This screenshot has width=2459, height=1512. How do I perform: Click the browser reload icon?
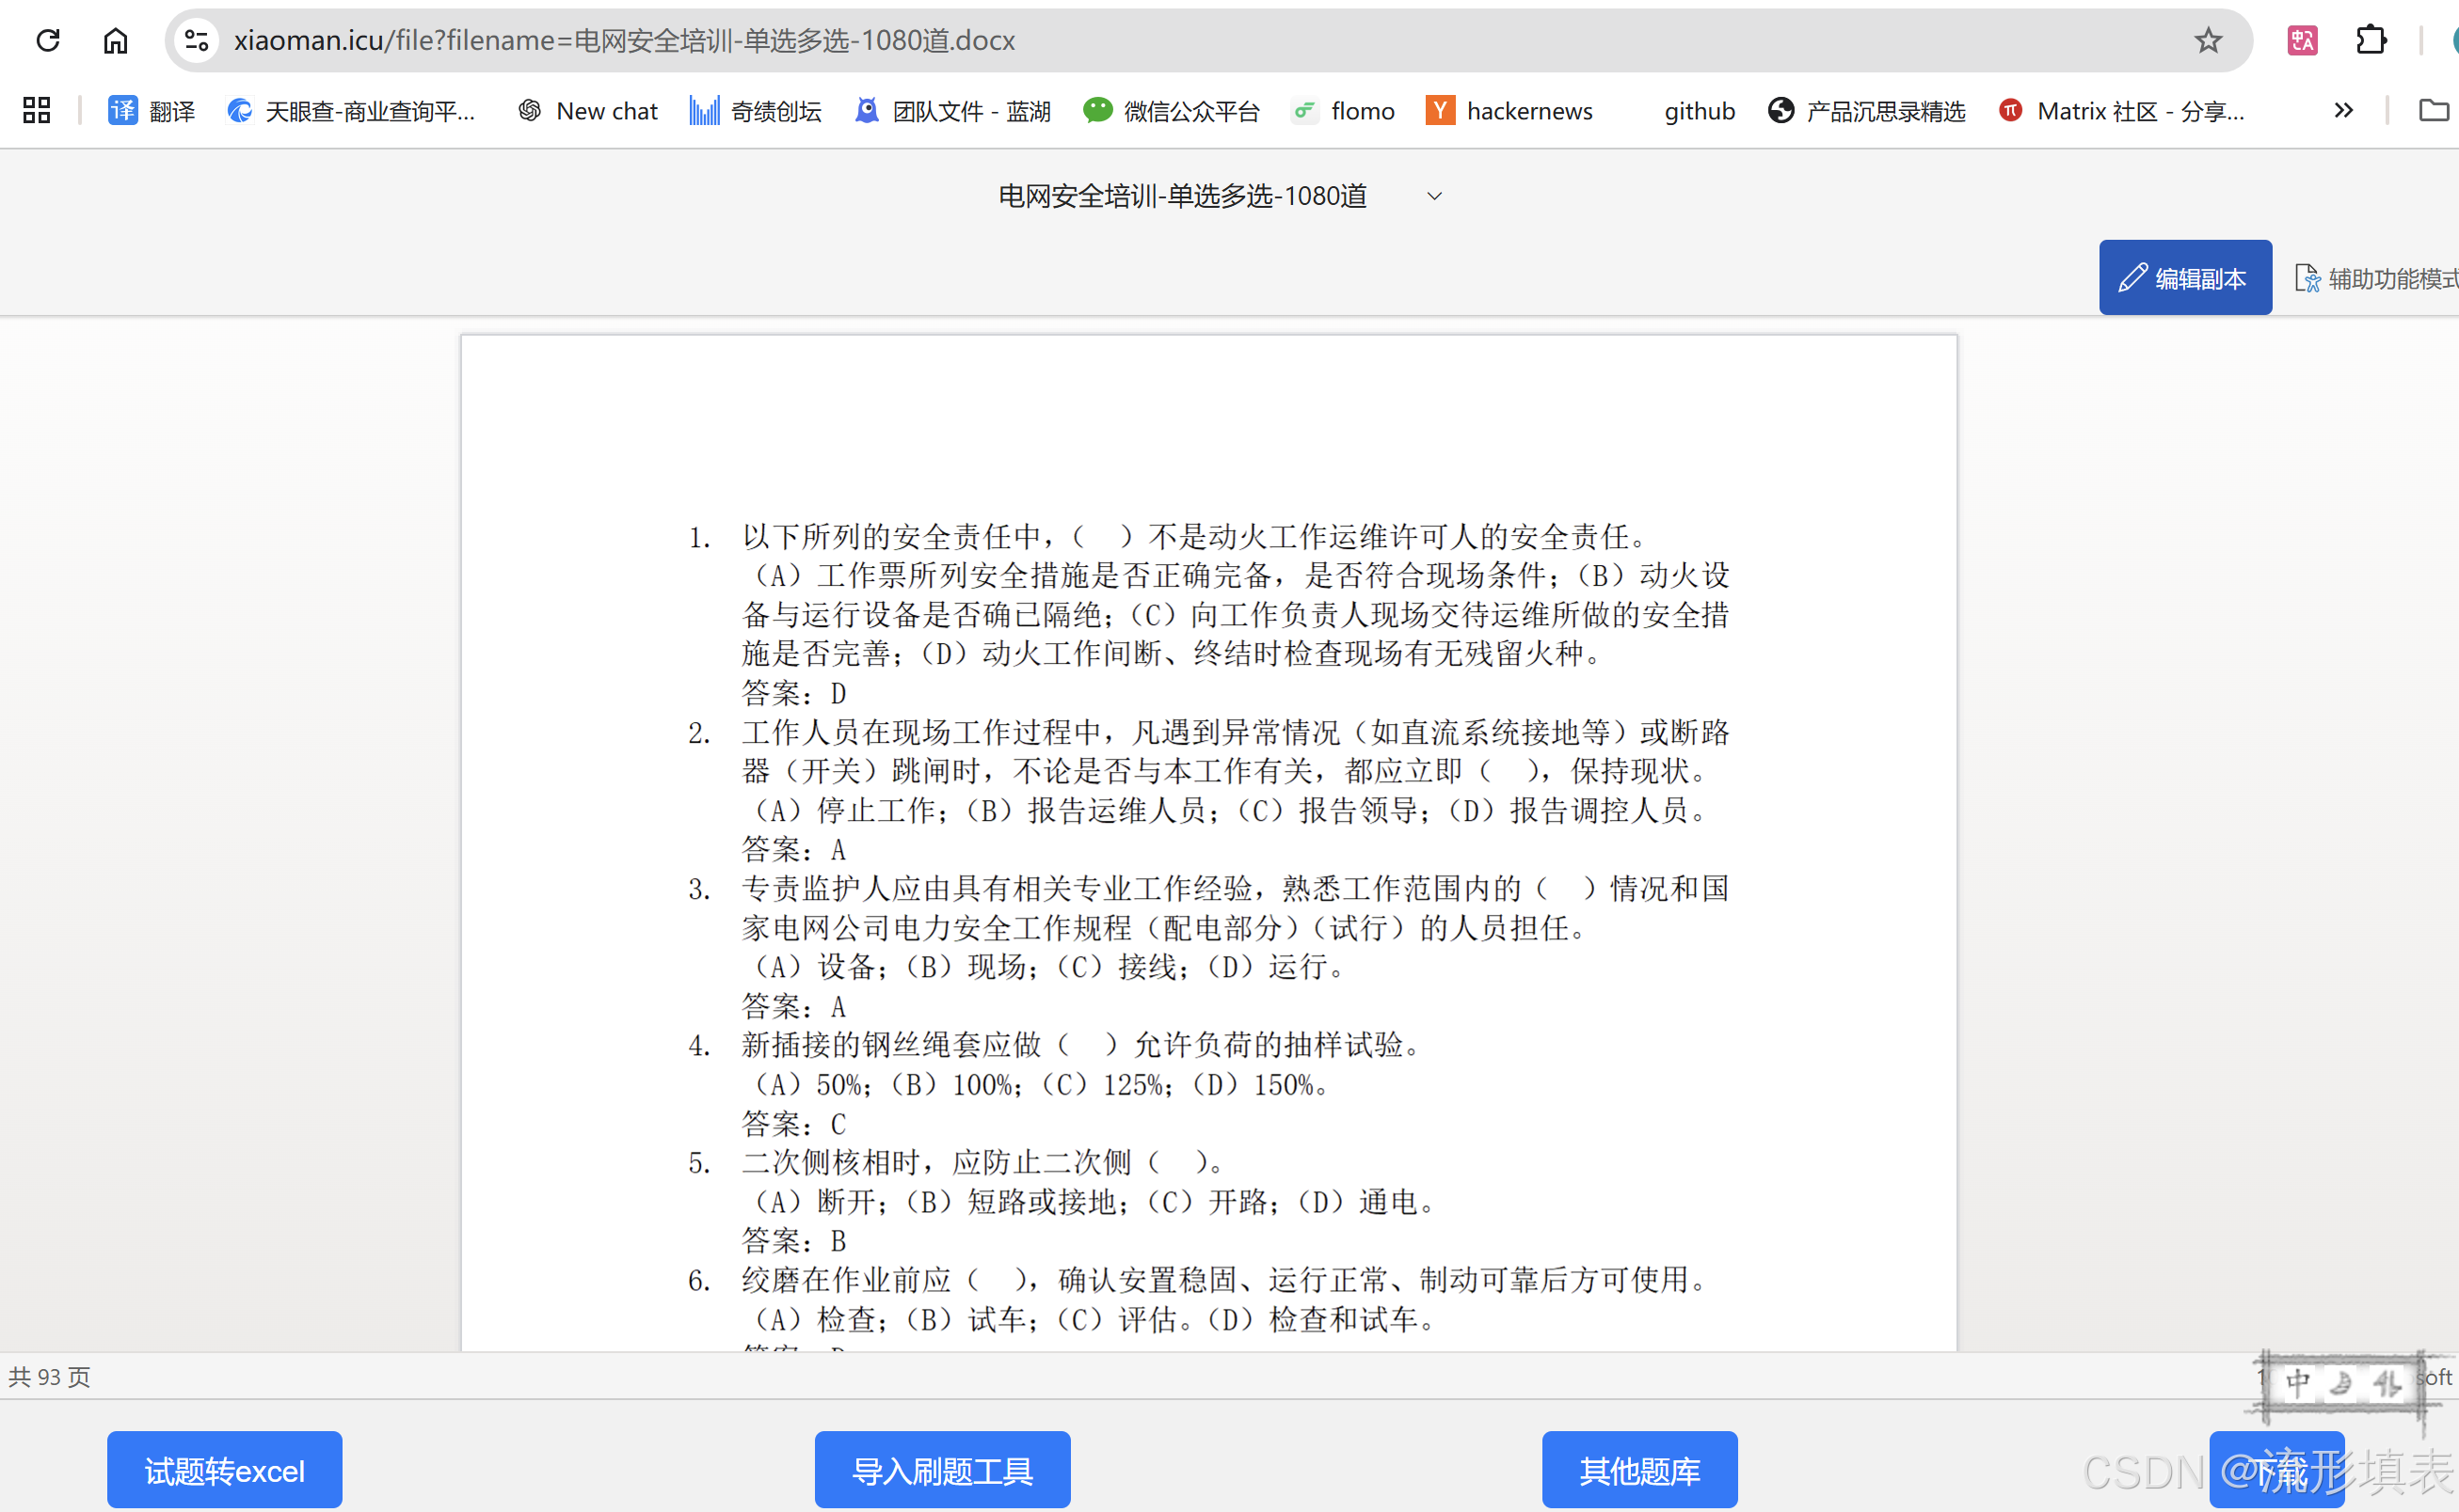point(48,40)
